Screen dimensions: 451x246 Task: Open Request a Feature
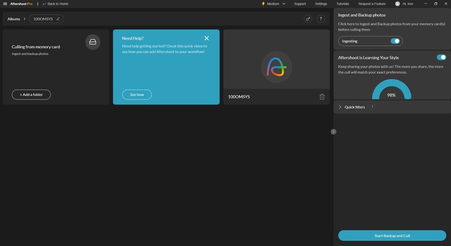click(x=372, y=4)
